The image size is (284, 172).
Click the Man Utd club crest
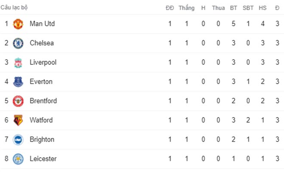18,24
